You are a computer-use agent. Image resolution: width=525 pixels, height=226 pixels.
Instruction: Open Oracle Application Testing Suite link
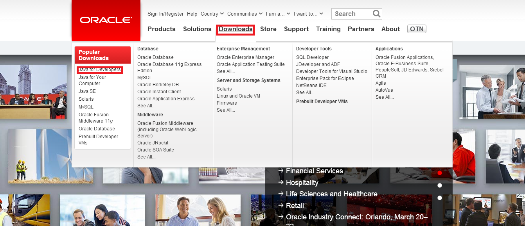(251, 64)
